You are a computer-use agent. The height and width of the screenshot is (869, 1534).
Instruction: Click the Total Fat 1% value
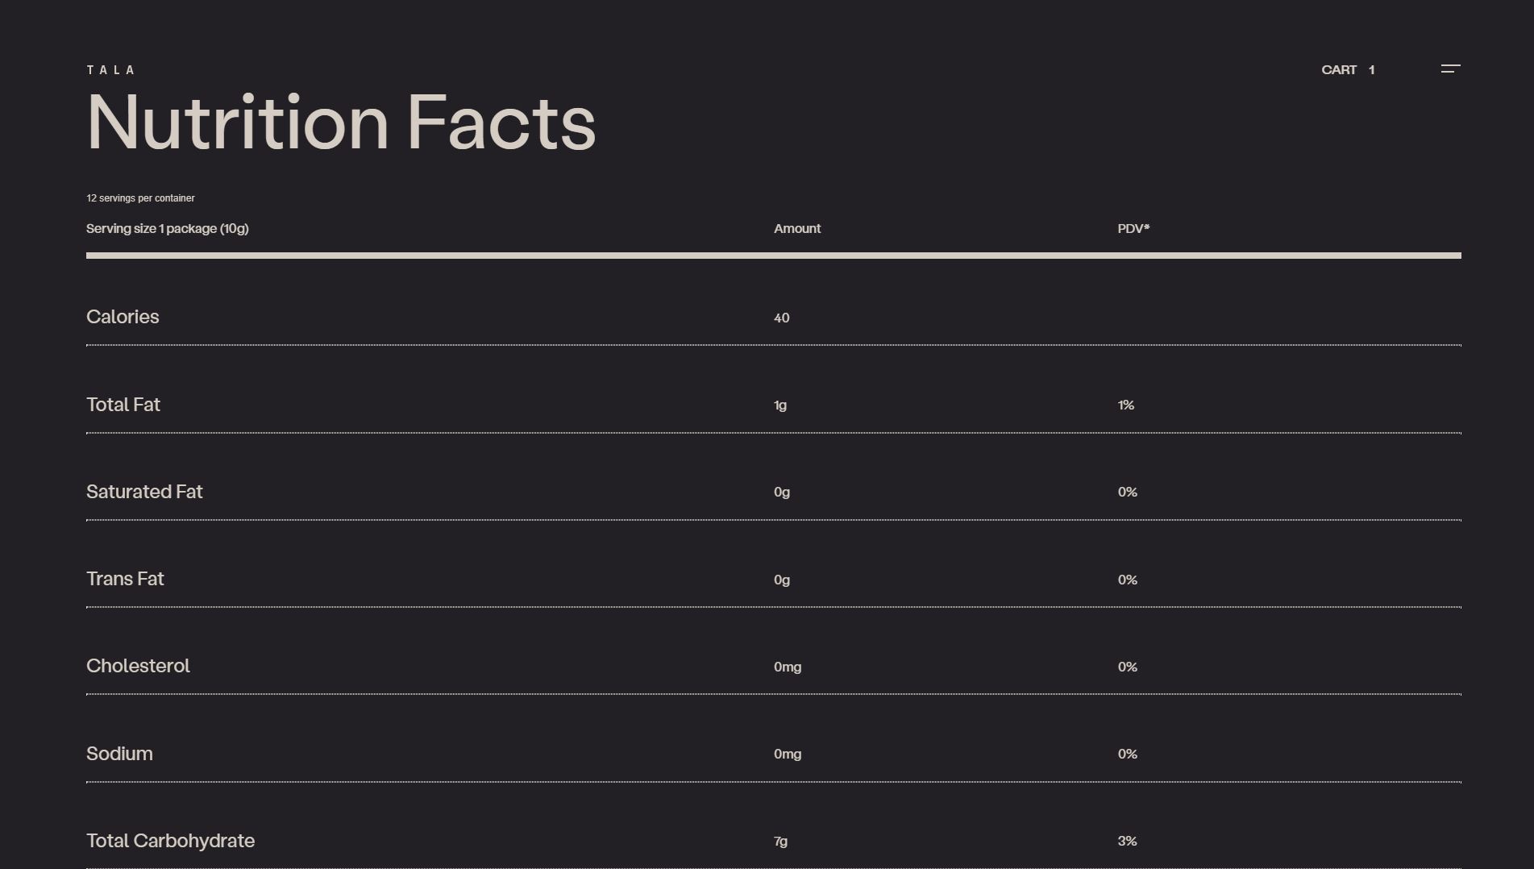click(x=1125, y=405)
